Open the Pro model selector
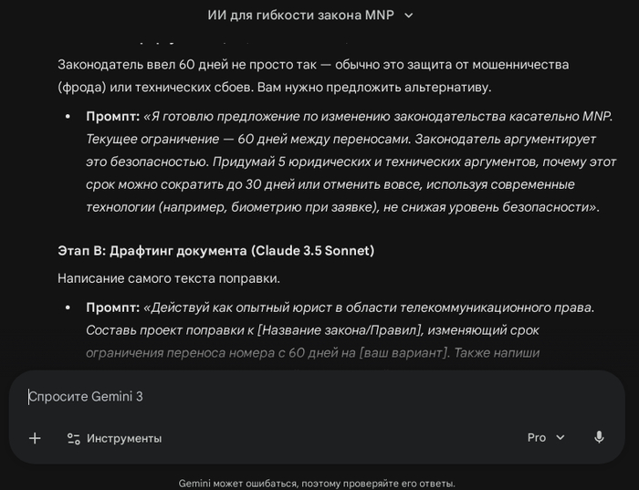This screenshot has height=490, width=639. point(537,438)
